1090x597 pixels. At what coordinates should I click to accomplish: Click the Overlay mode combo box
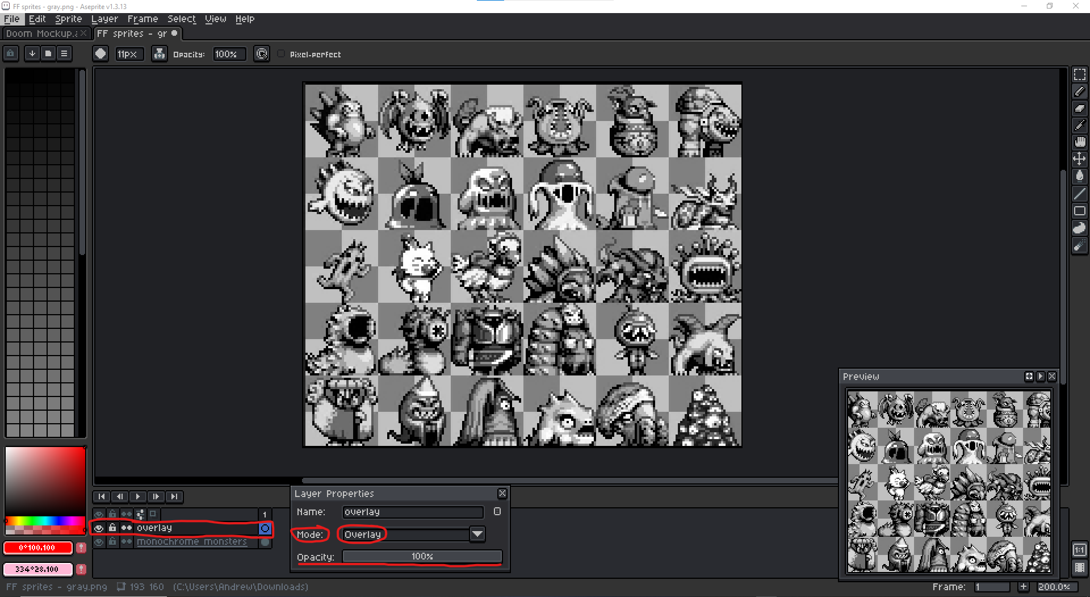click(406, 535)
